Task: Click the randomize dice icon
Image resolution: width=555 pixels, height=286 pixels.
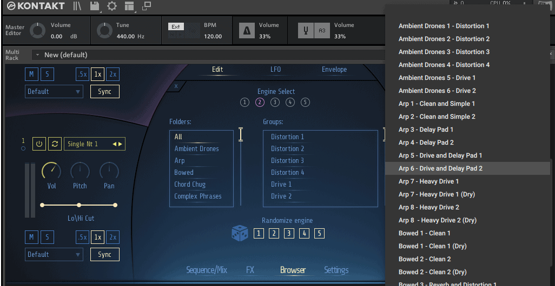Action: coord(240,234)
